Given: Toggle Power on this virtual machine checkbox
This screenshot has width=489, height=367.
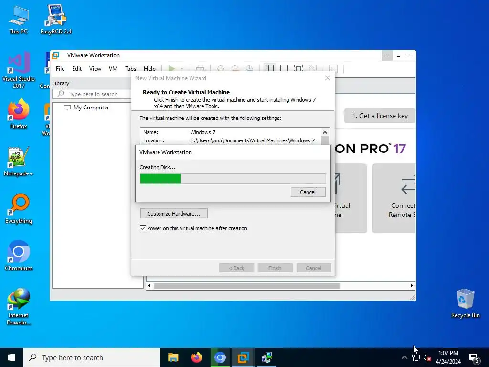Looking at the screenshot, I should (x=143, y=228).
